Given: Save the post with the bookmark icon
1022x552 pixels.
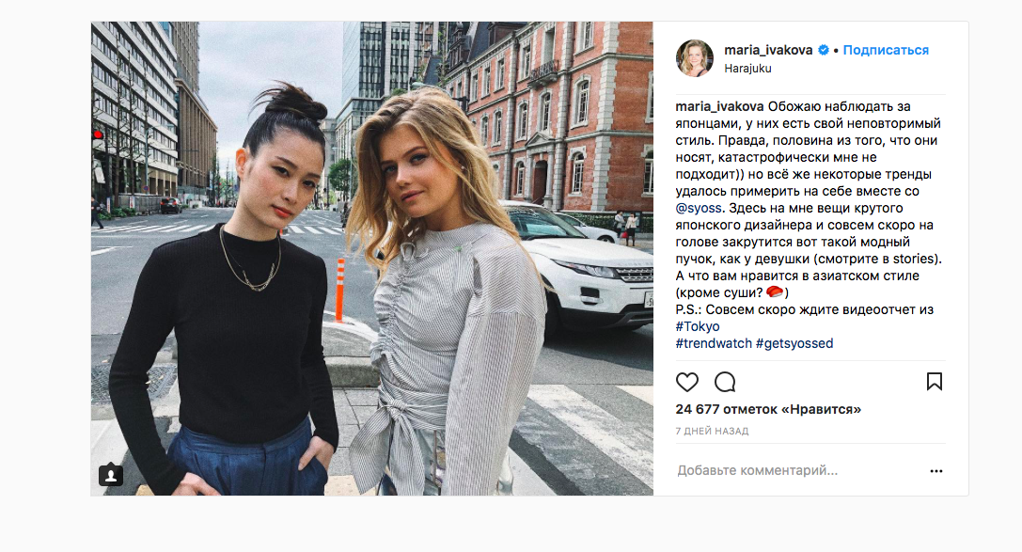Looking at the screenshot, I should tap(934, 381).
